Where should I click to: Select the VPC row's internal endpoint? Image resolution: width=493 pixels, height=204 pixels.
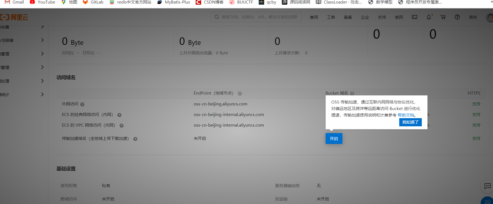pos(229,125)
